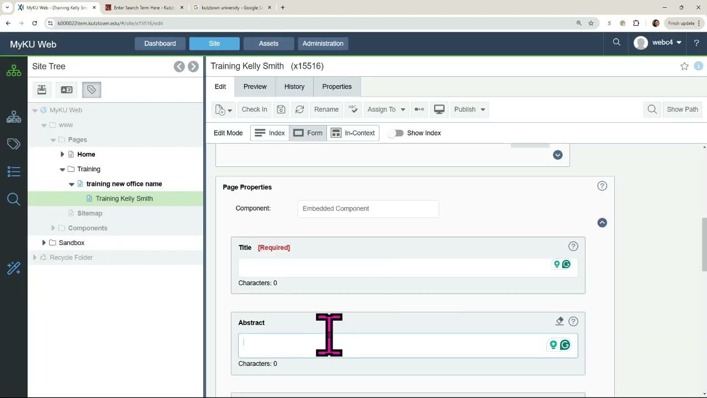The width and height of the screenshot is (707, 398).
Task: Select Index edit mode
Action: click(x=270, y=133)
